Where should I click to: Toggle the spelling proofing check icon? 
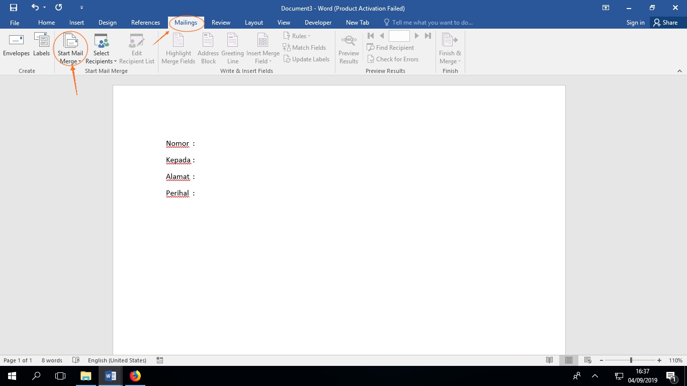76,360
